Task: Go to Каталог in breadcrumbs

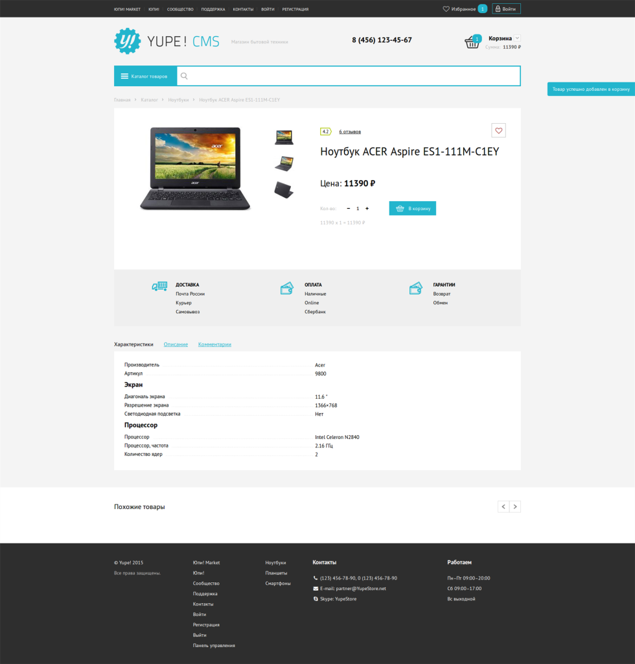Action: tap(149, 100)
